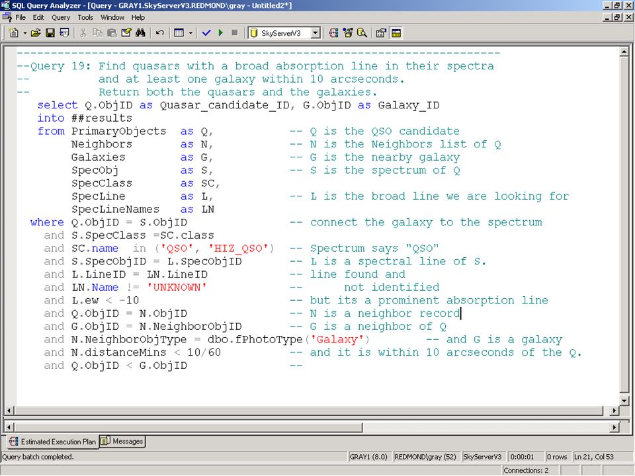This screenshot has height=476, width=635.
Task: Open the Execute Mode dropdown arrow
Action: tap(190, 33)
